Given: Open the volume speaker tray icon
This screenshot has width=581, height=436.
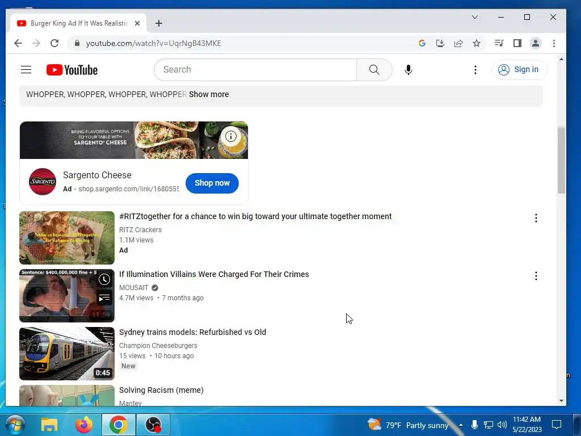Looking at the screenshot, I should tap(502, 425).
